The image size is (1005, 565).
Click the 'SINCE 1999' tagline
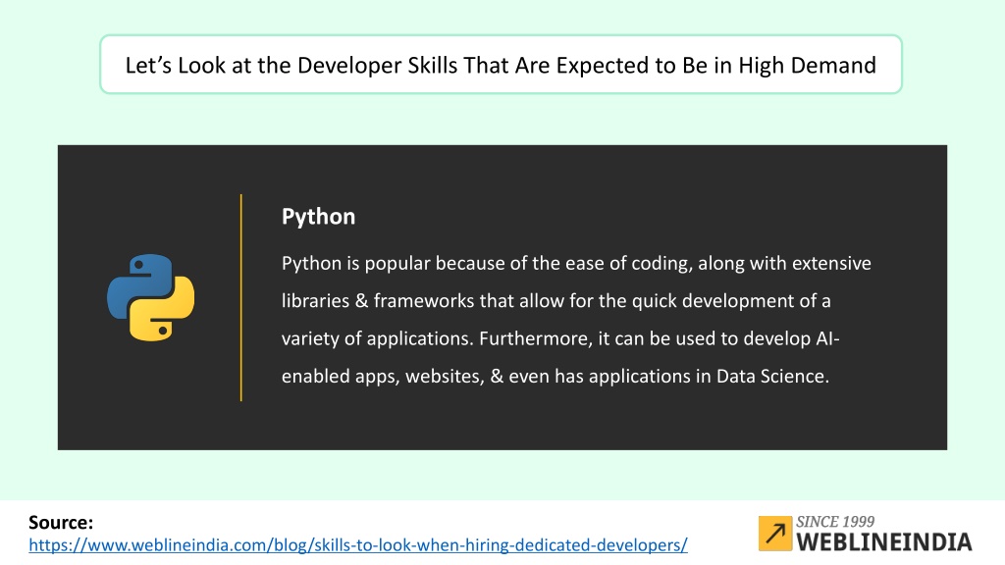point(835,522)
